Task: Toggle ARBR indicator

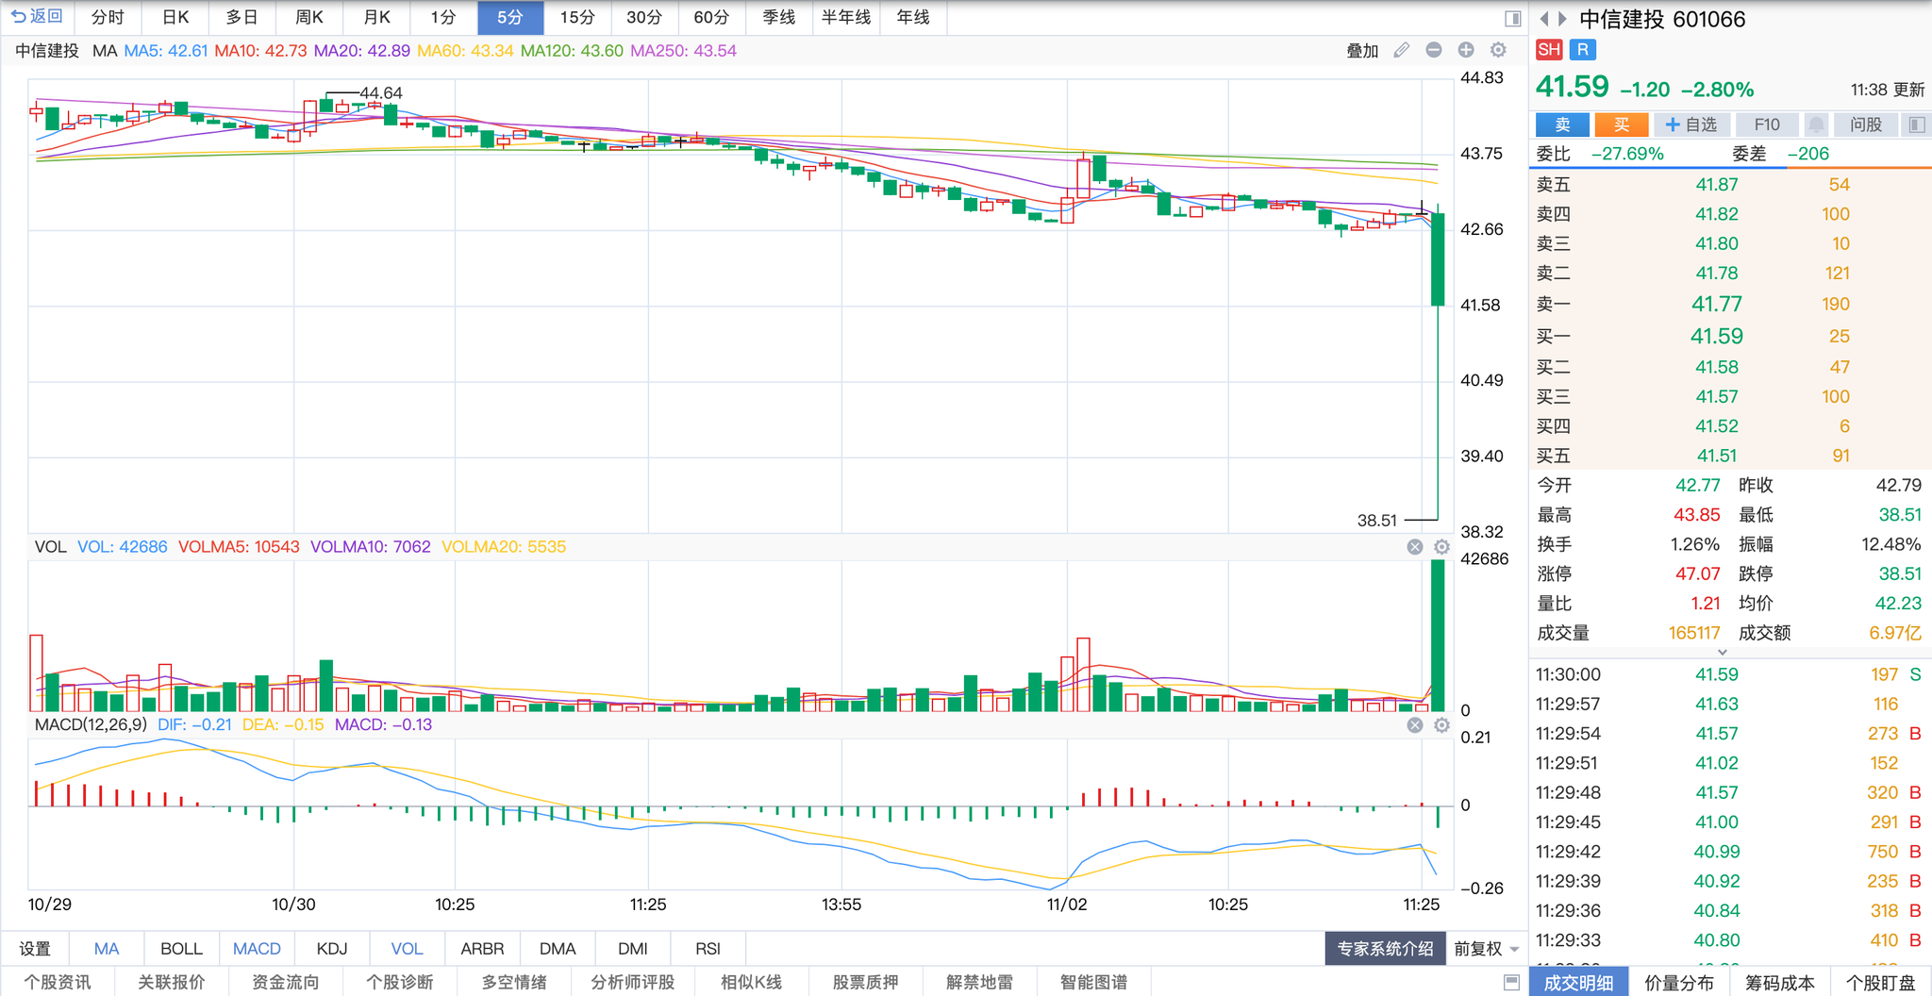Action: [x=482, y=949]
